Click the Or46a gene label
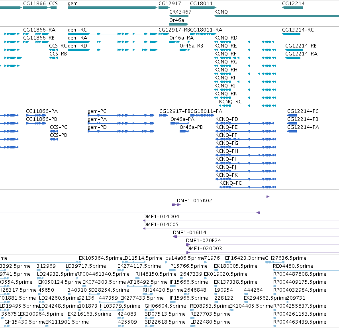339x328 pixels. 176,20
